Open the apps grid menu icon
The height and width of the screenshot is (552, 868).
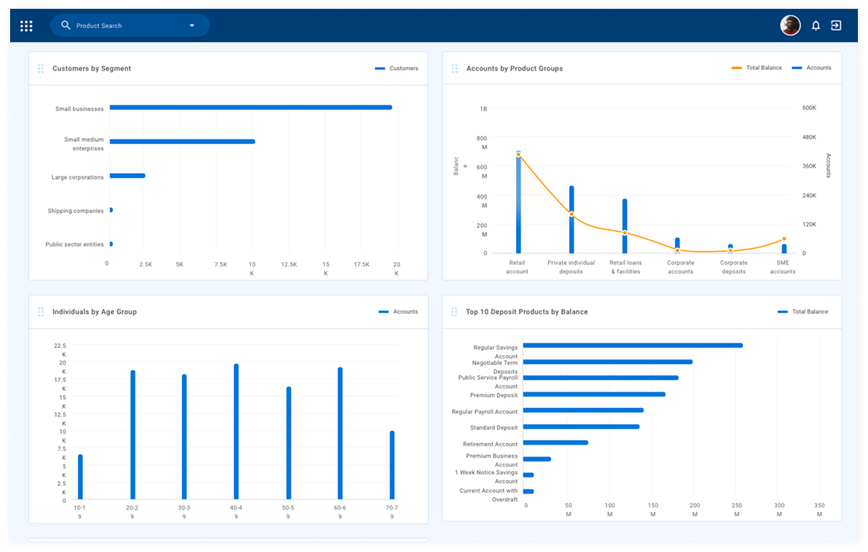[x=26, y=26]
